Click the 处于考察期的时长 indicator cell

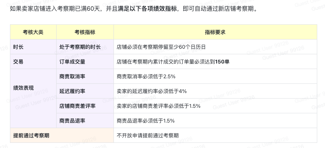(x=80, y=47)
